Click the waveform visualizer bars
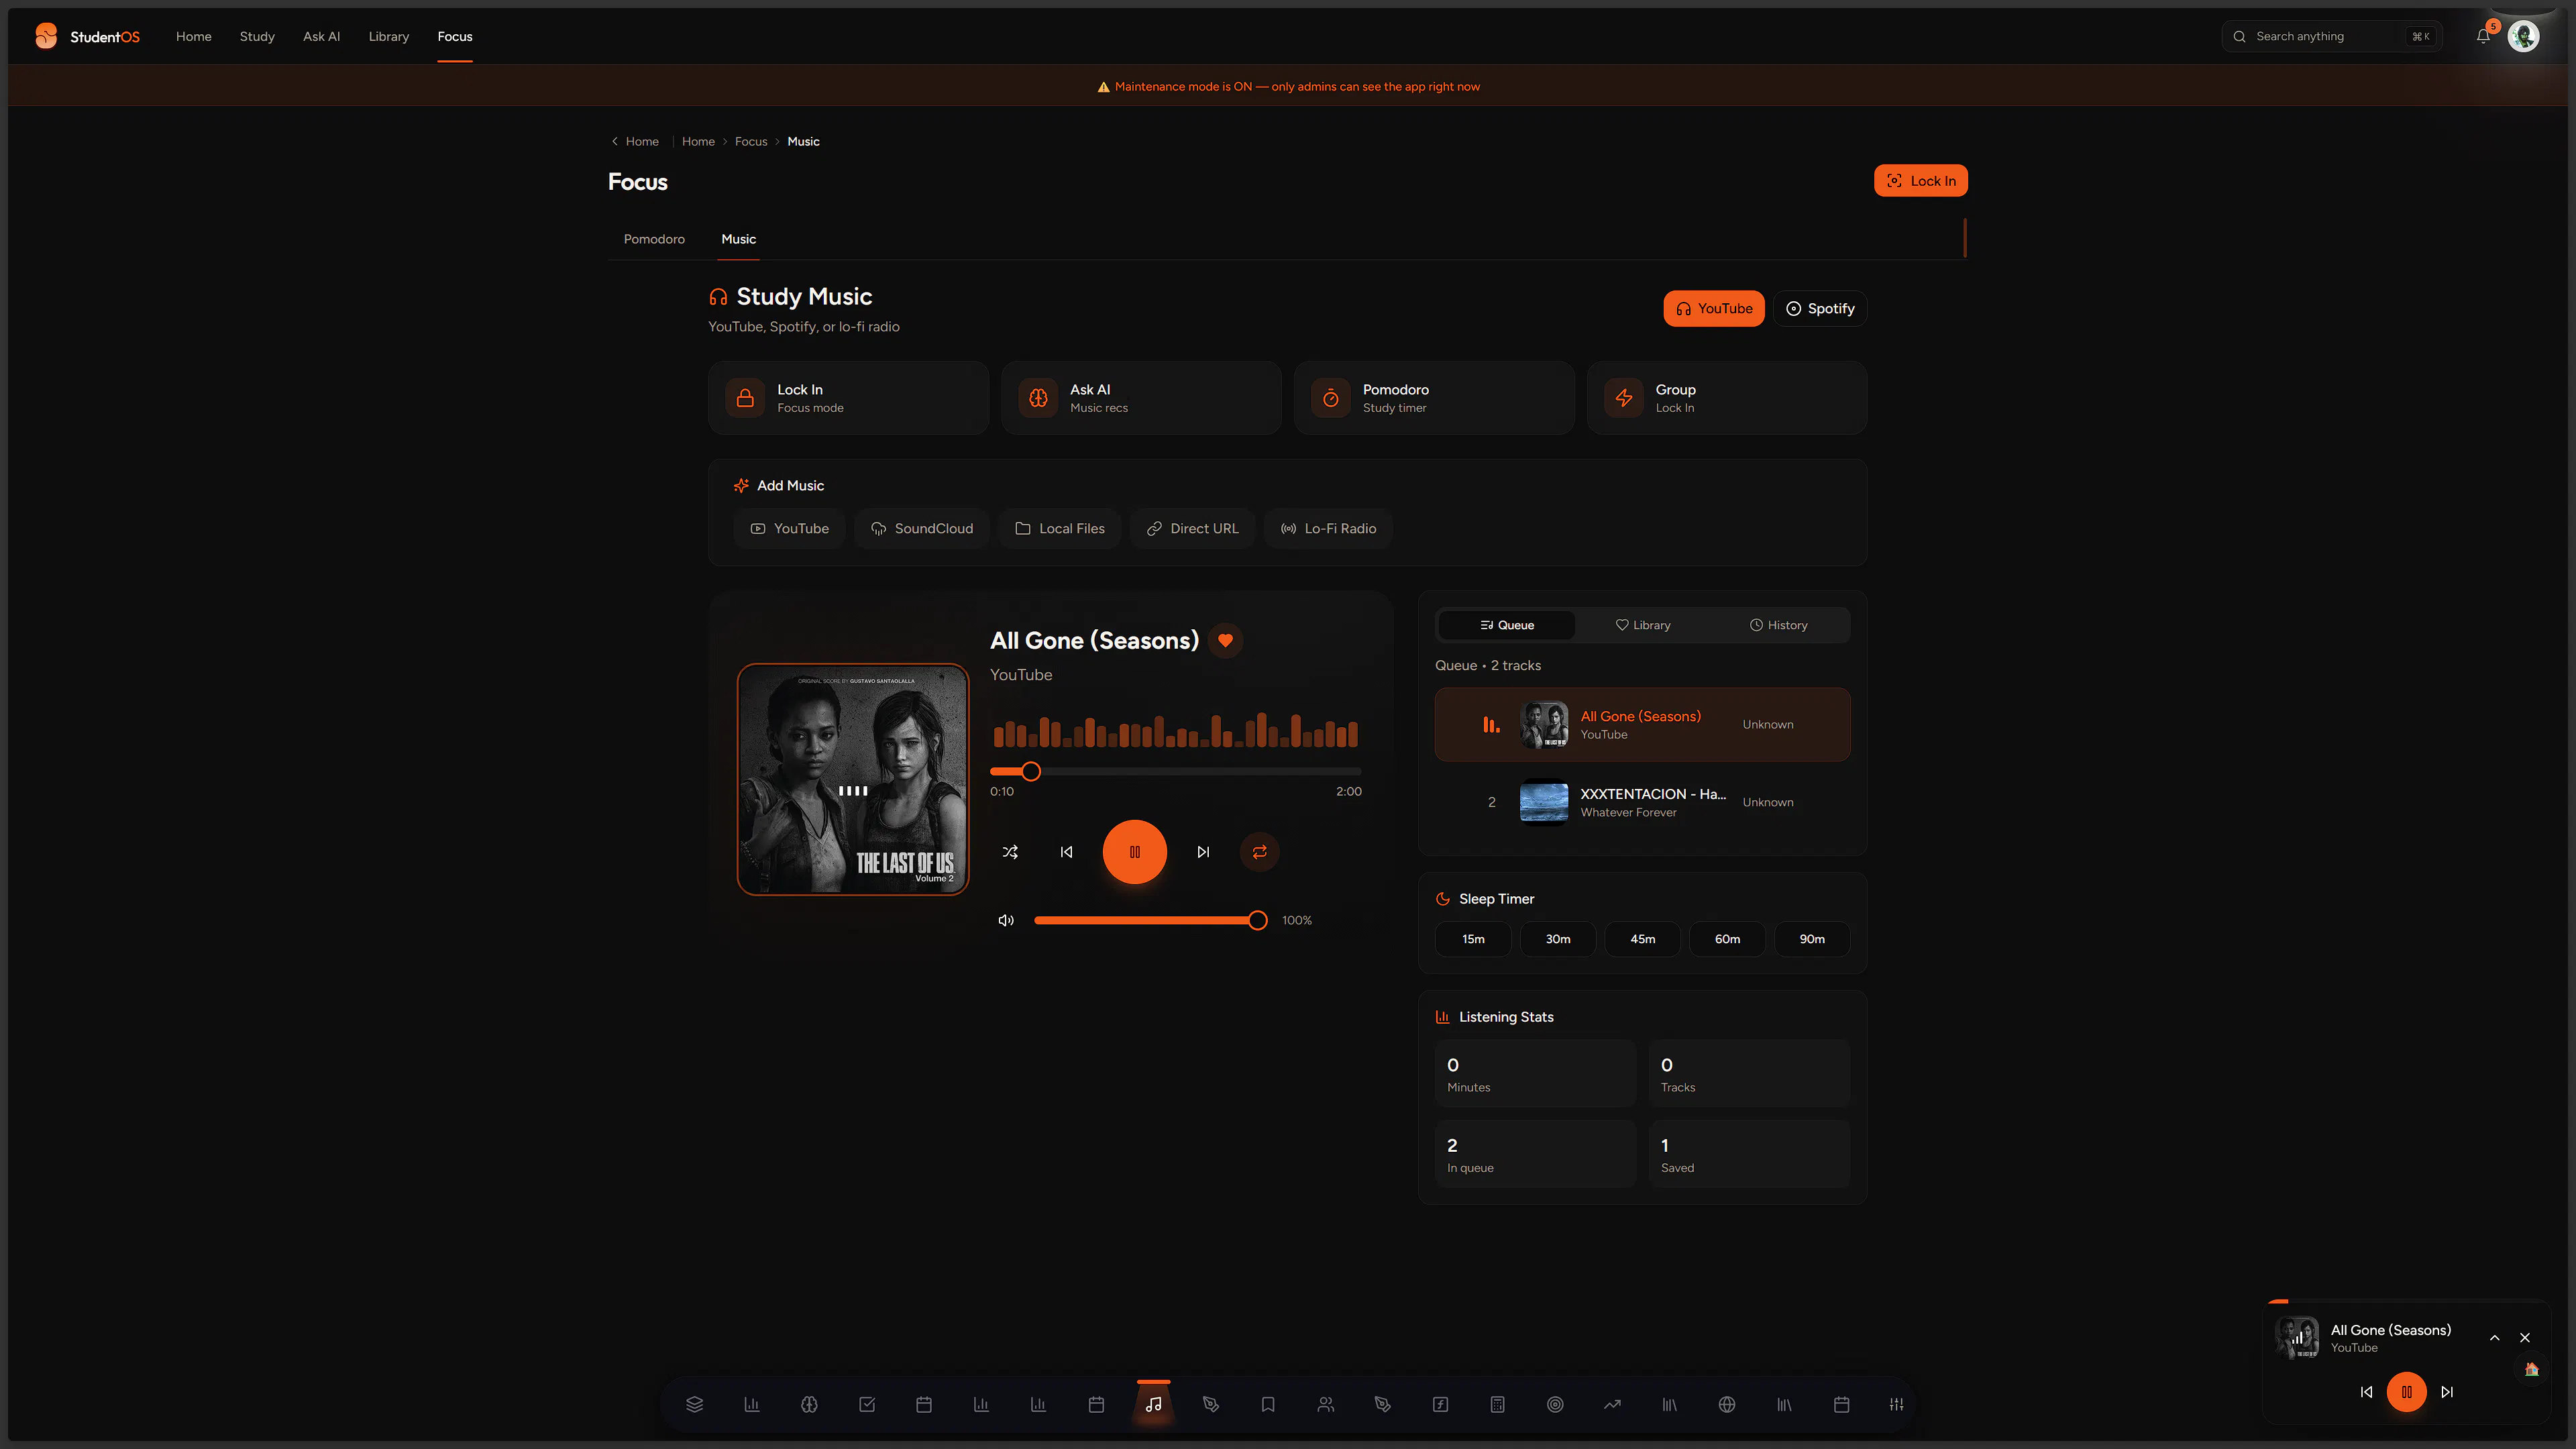This screenshot has height=1449, width=2576. pos(1175,731)
